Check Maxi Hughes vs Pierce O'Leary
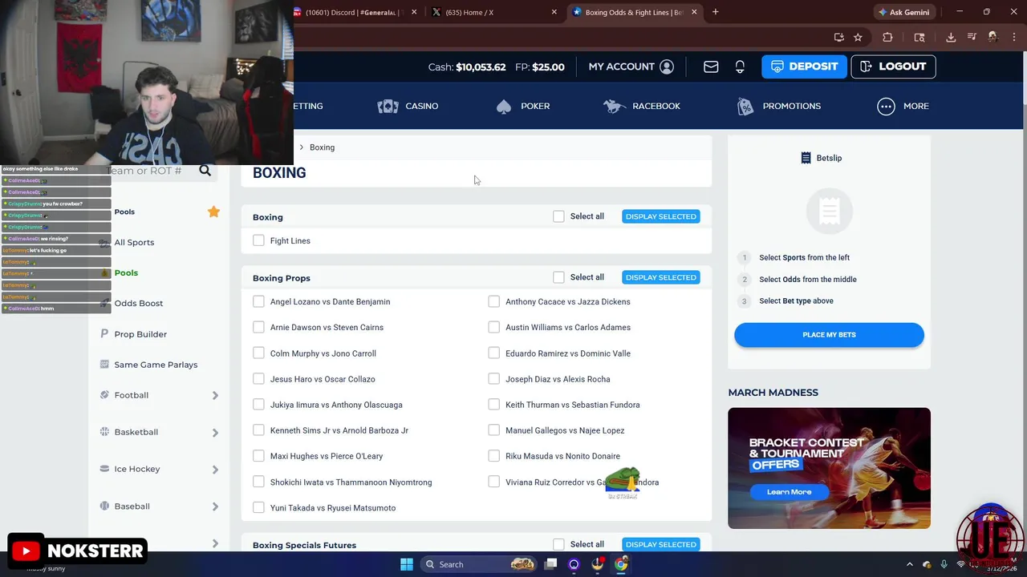This screenshot has height=577, width=1027. coord(258,456)
